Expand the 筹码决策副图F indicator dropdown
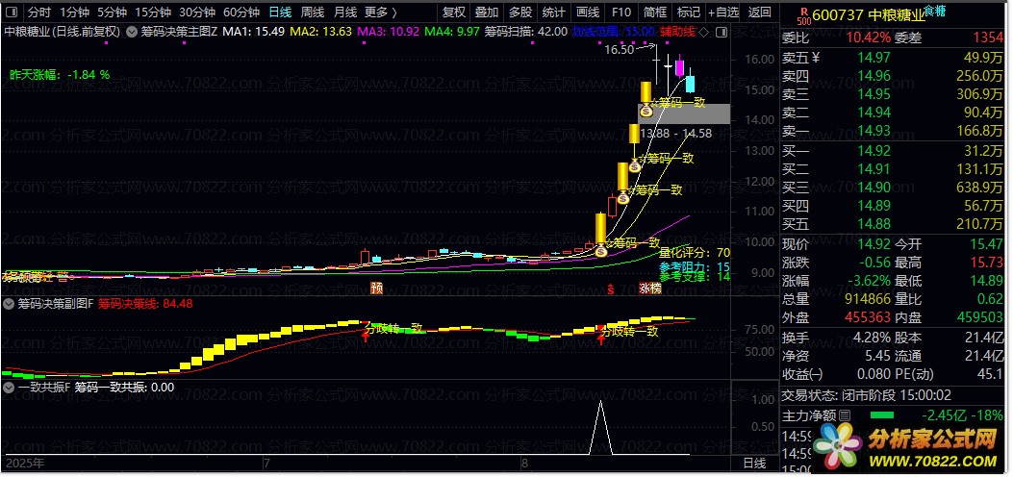 tap(9, 303)
